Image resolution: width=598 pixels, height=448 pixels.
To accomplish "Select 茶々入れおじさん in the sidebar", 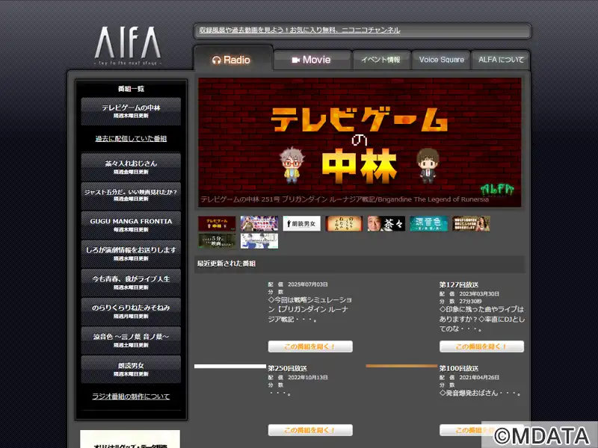I will (131, 167).
